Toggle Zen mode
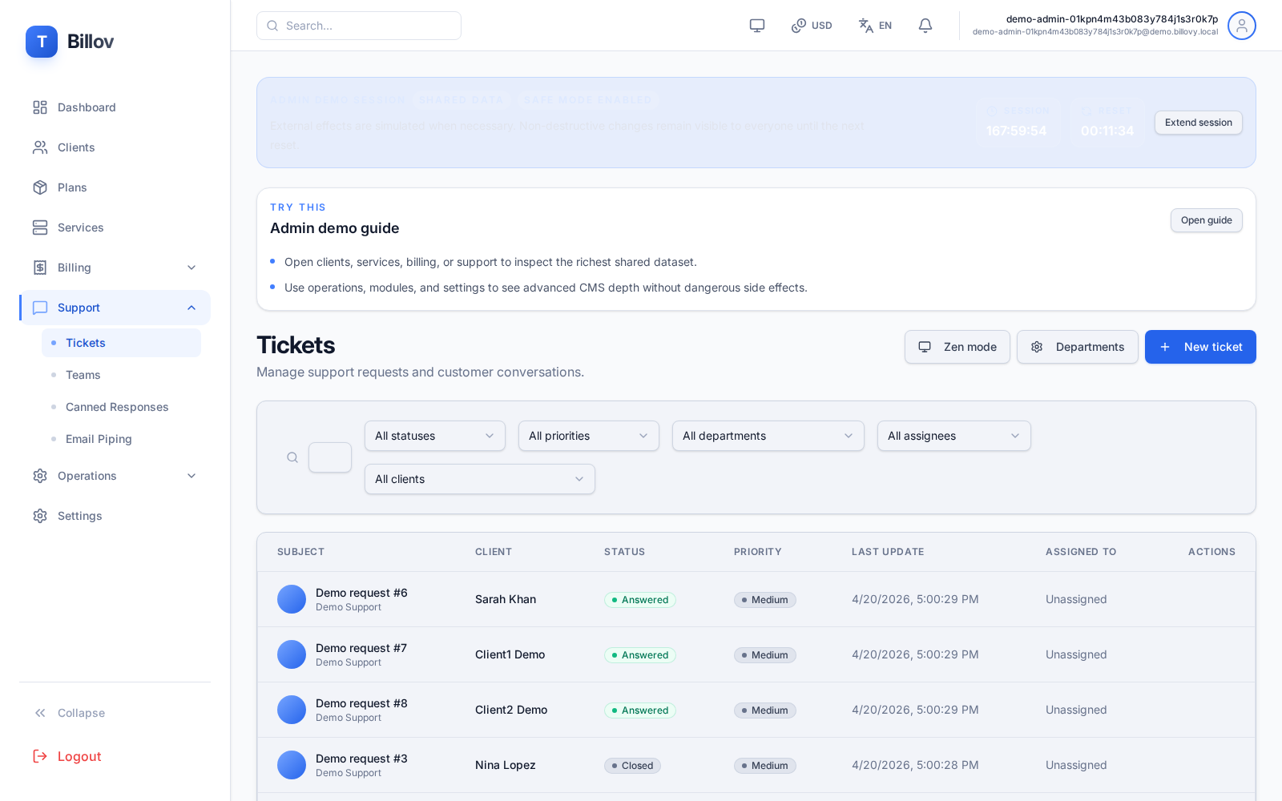The width and height of the screenshot is (1282, 801). pos(957,347)
